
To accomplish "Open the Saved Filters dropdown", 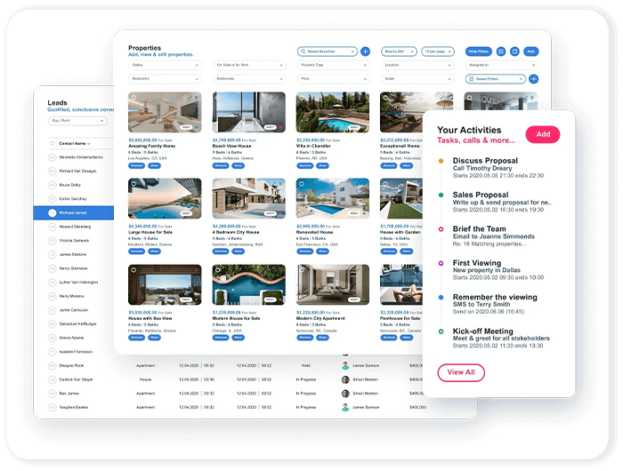I will [496, 79].
